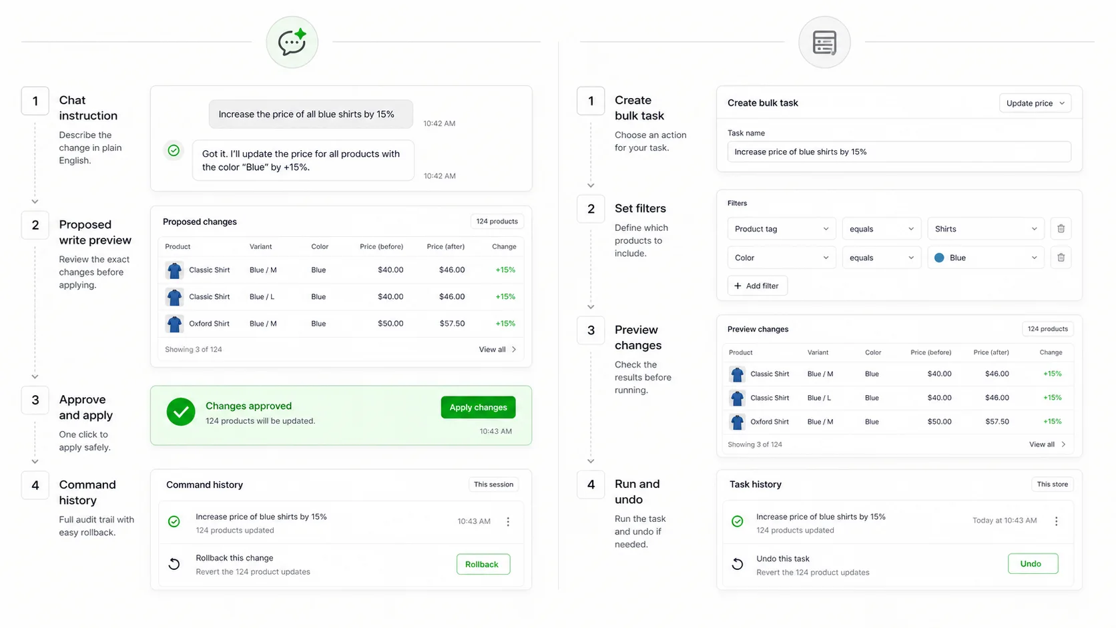Delete the Product tag filter row

[x=1061, y=229]
